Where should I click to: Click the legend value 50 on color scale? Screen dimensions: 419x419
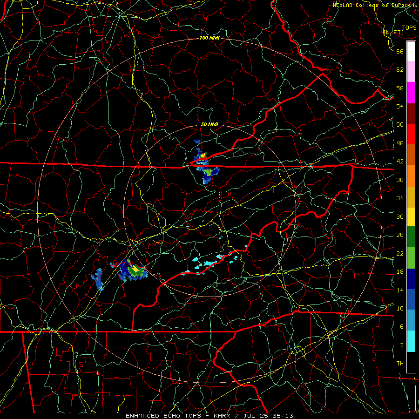coord(400,124)
